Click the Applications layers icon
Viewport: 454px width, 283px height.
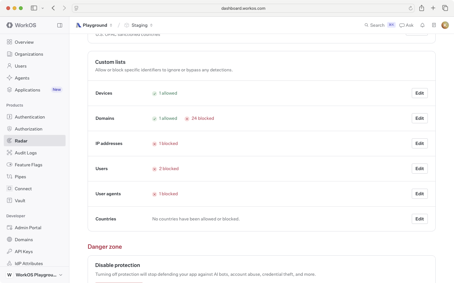click(9, 90)
